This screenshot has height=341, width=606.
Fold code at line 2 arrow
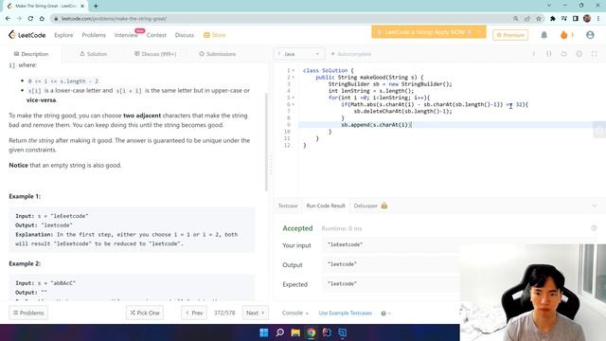pos(294,78)
